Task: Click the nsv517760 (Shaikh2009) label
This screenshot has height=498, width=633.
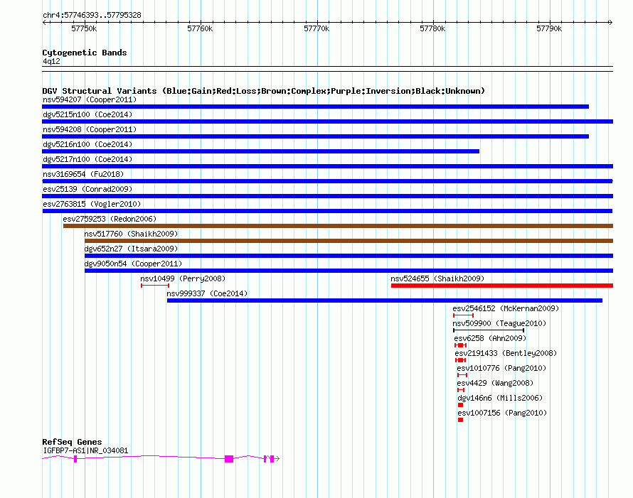Action: (x=131, y=234)
